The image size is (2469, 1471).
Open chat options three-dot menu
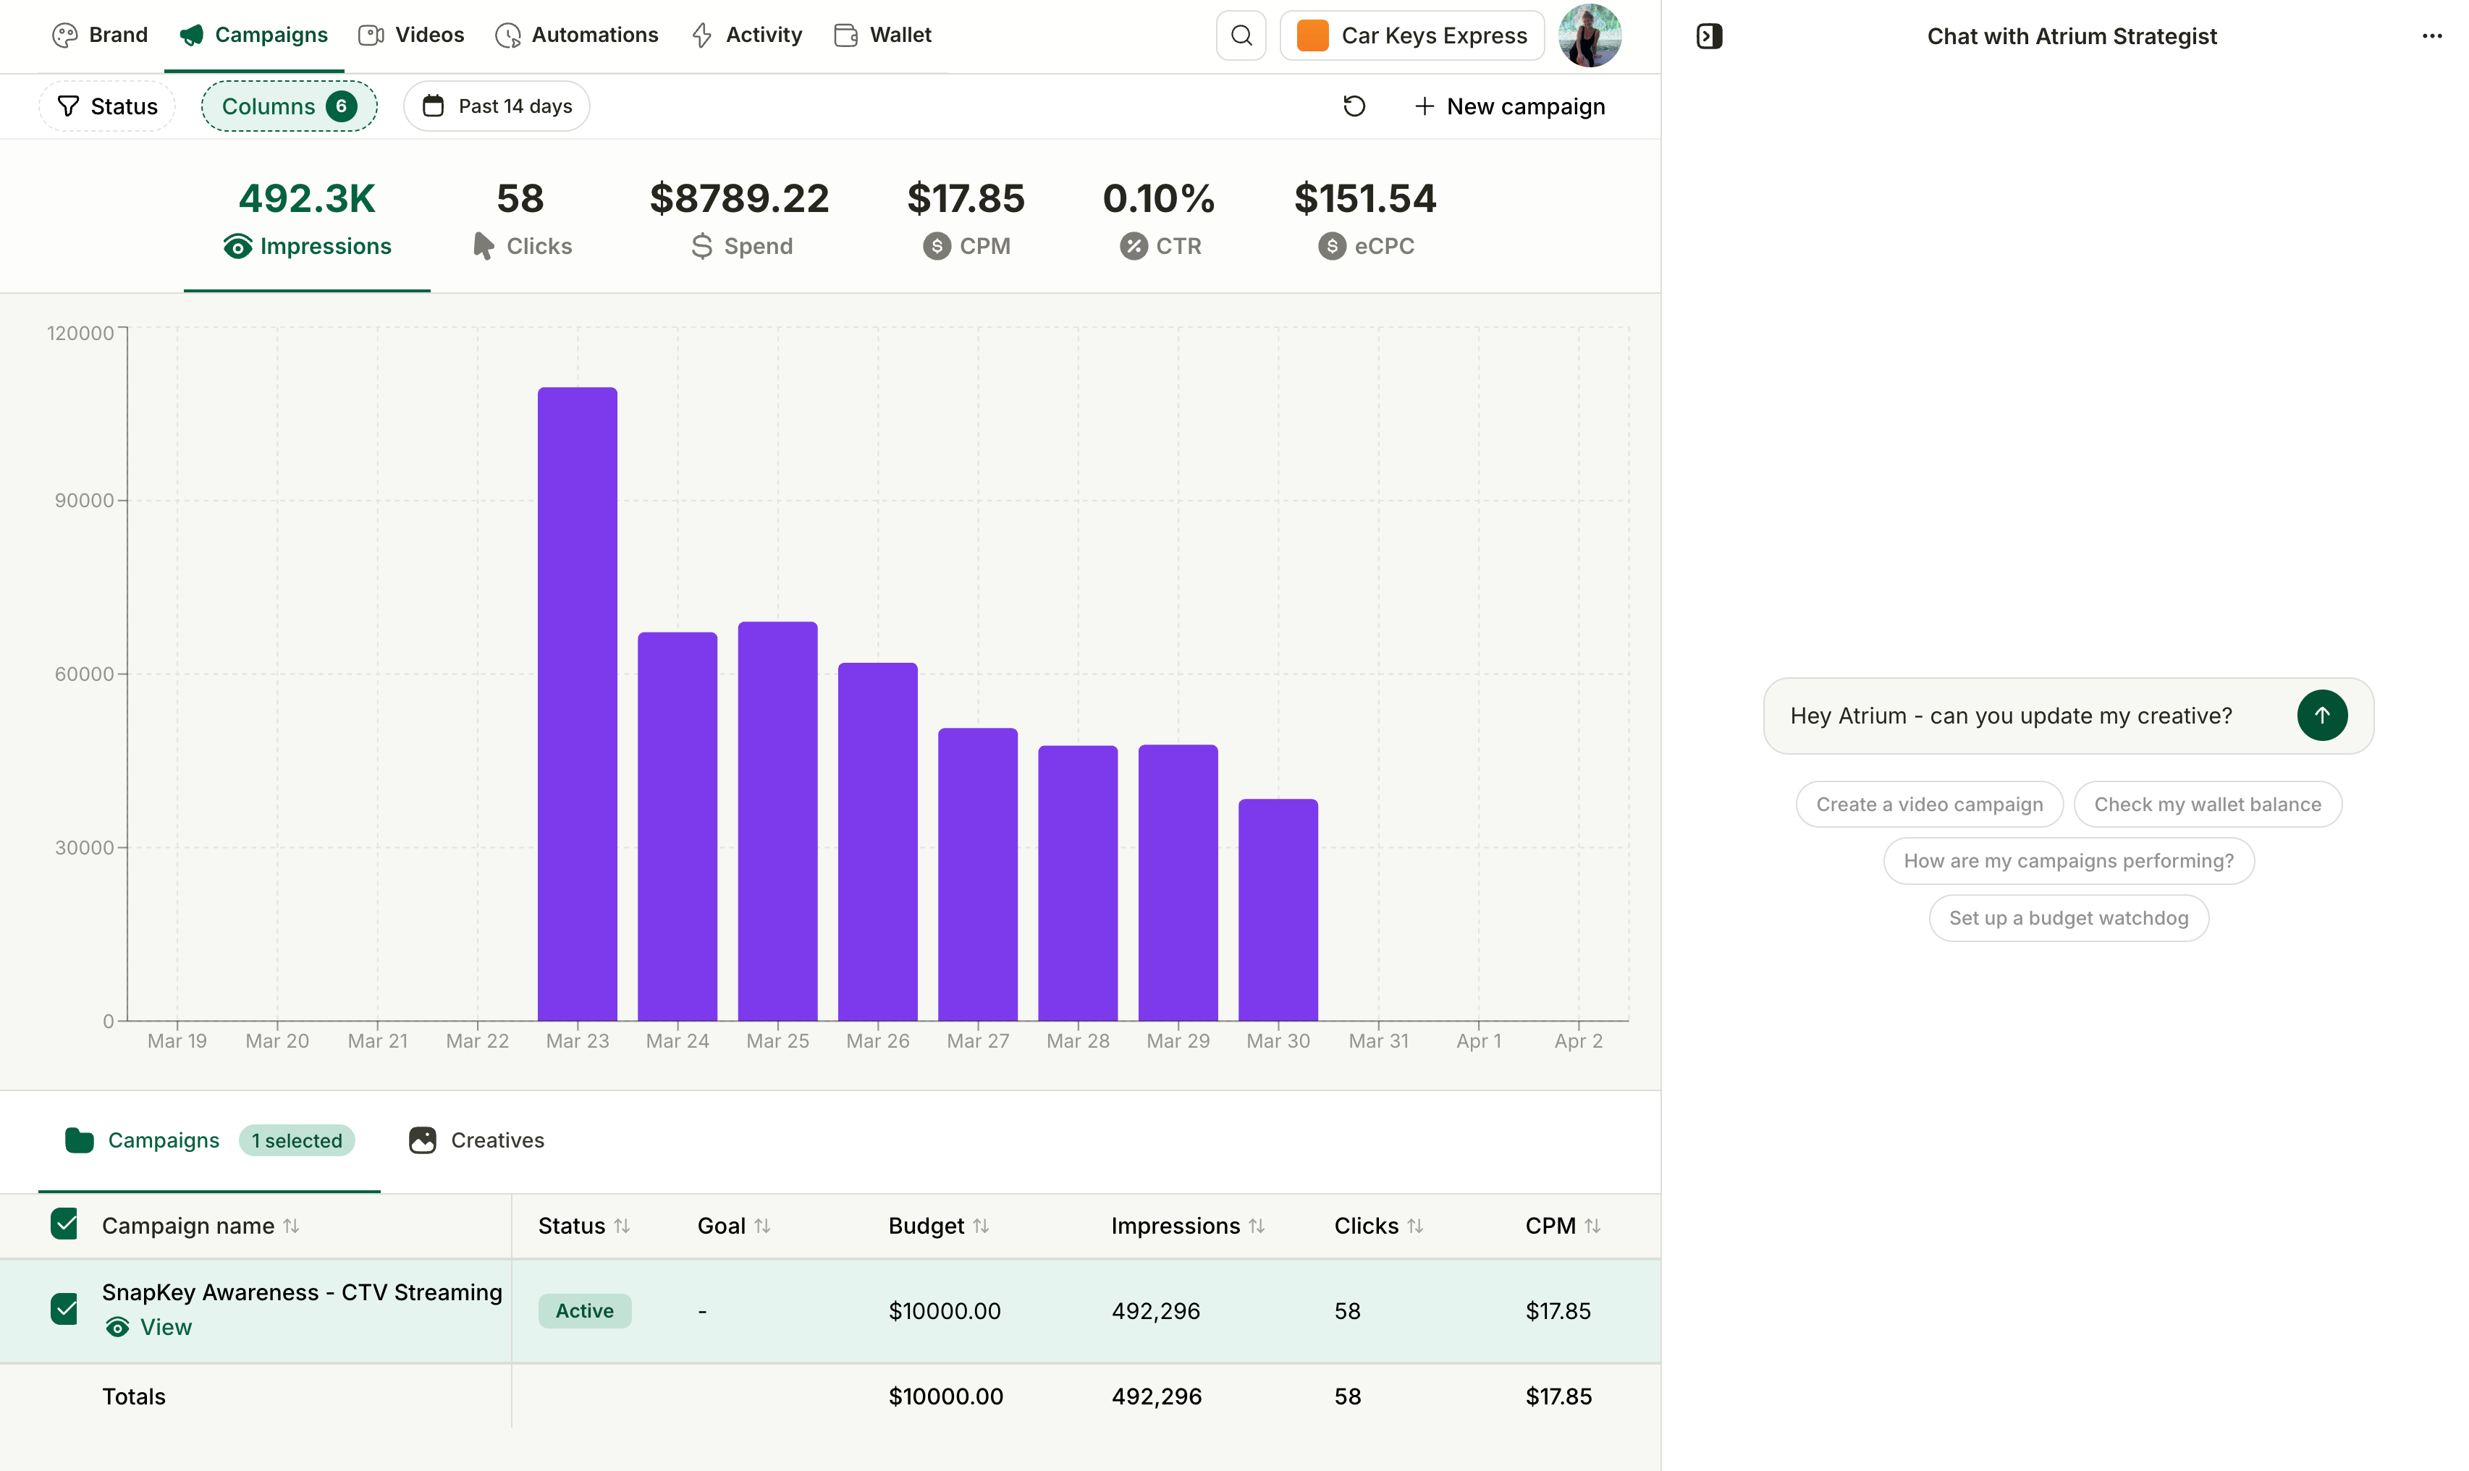[2431, 37]
